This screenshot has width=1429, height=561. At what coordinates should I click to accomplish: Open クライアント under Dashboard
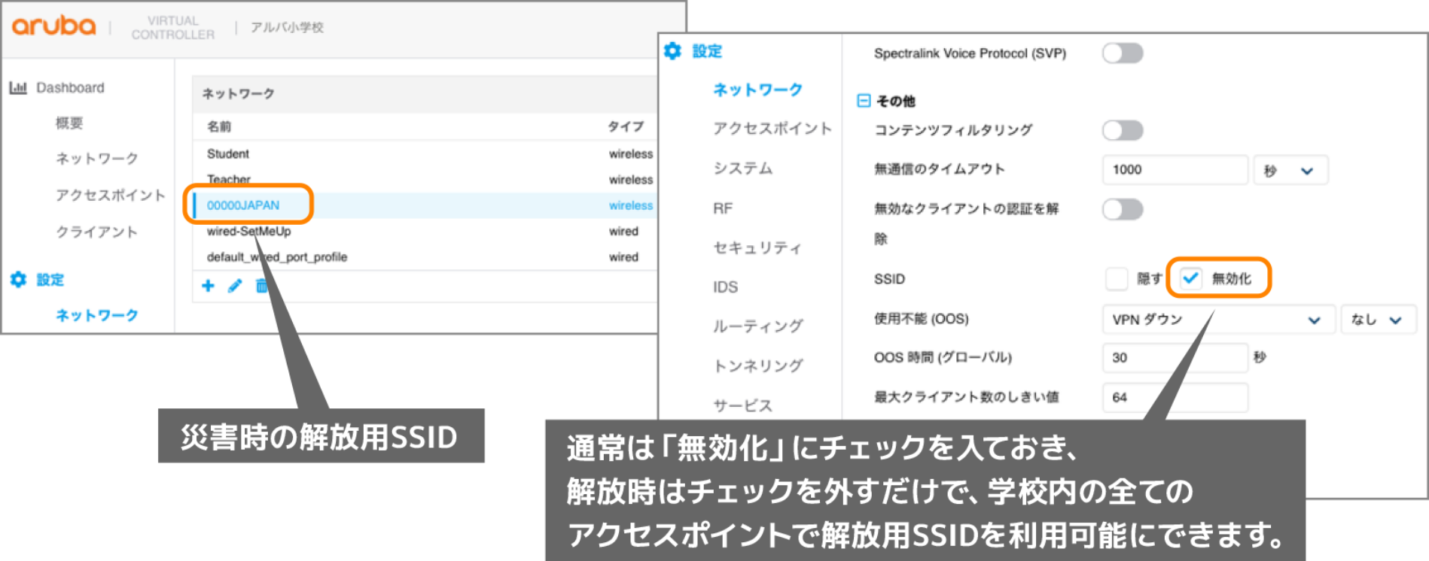97,232
